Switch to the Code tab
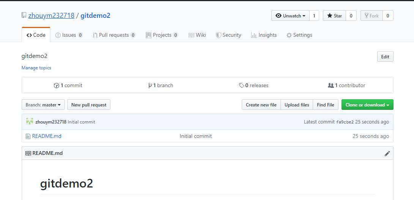The image size is (414, 200). (36, 35)
